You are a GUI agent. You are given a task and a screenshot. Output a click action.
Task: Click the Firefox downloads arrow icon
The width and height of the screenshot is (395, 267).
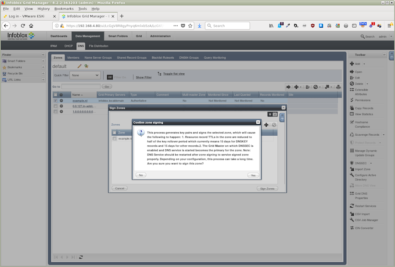pos(200,26)
